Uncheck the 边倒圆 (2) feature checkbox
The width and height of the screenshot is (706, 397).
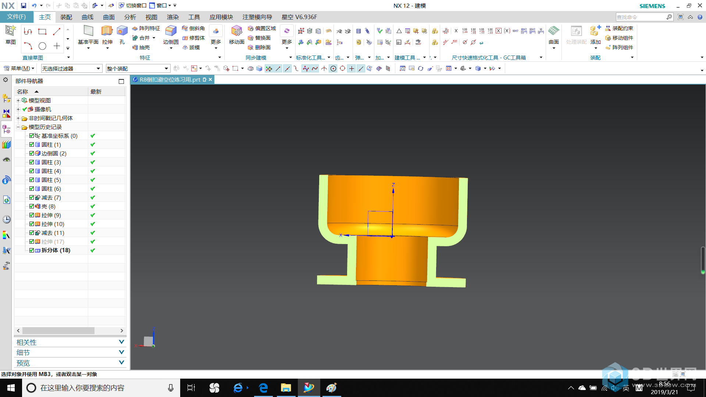coord(32,153)
